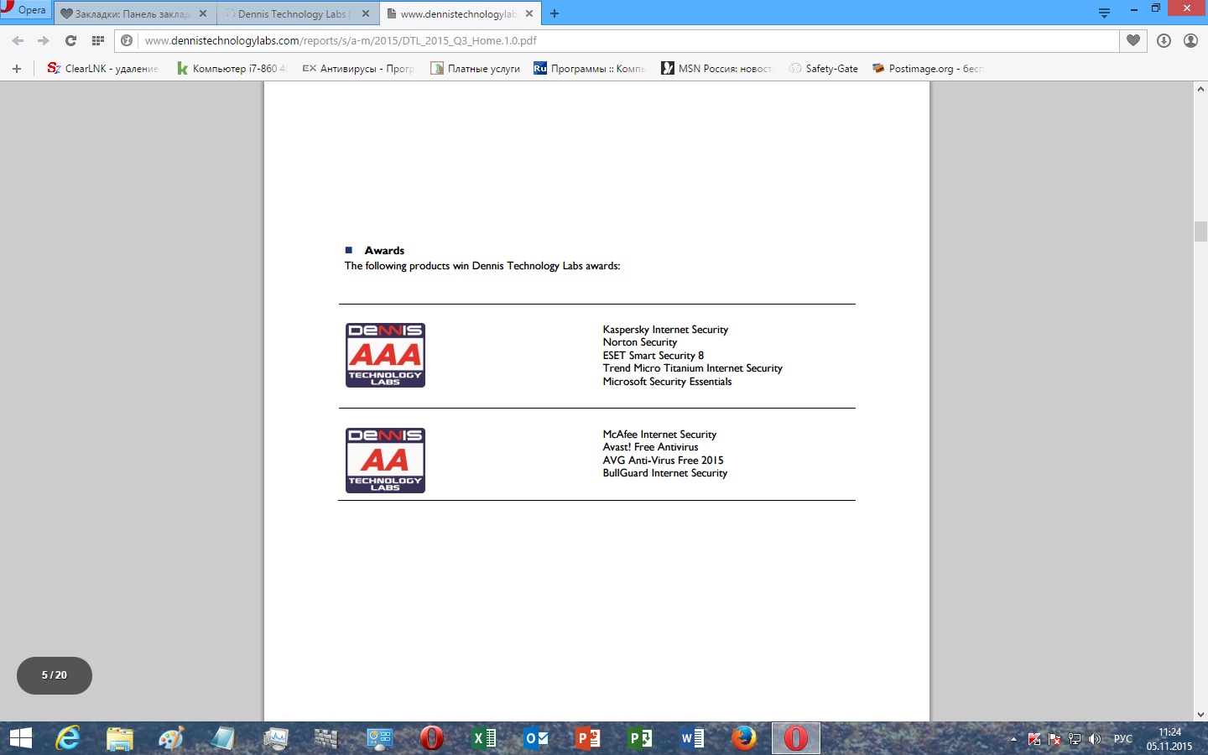Open Postimage.org bookmark
This screenshot has width=1208, height=755.
click(928, 69)
